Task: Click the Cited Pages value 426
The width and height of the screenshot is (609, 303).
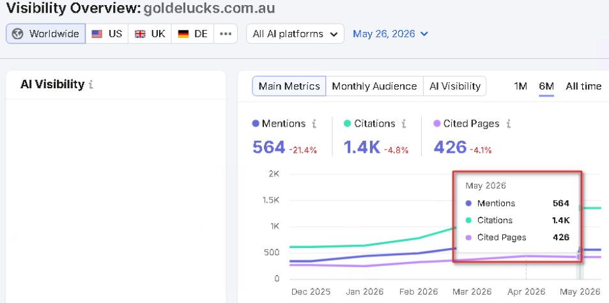Action: [450, 147]
